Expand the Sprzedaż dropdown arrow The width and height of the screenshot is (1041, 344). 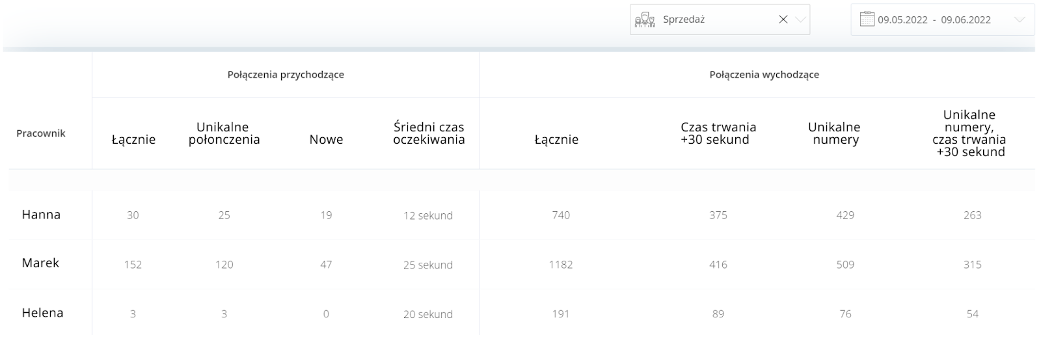tap(800, 20)
